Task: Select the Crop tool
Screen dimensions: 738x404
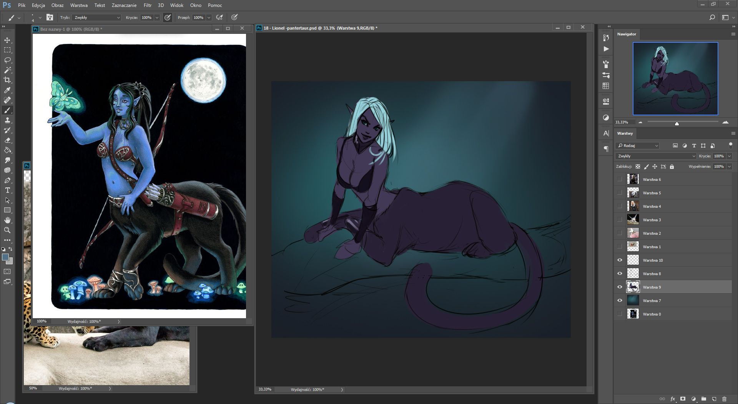Action: pos(7,80)
